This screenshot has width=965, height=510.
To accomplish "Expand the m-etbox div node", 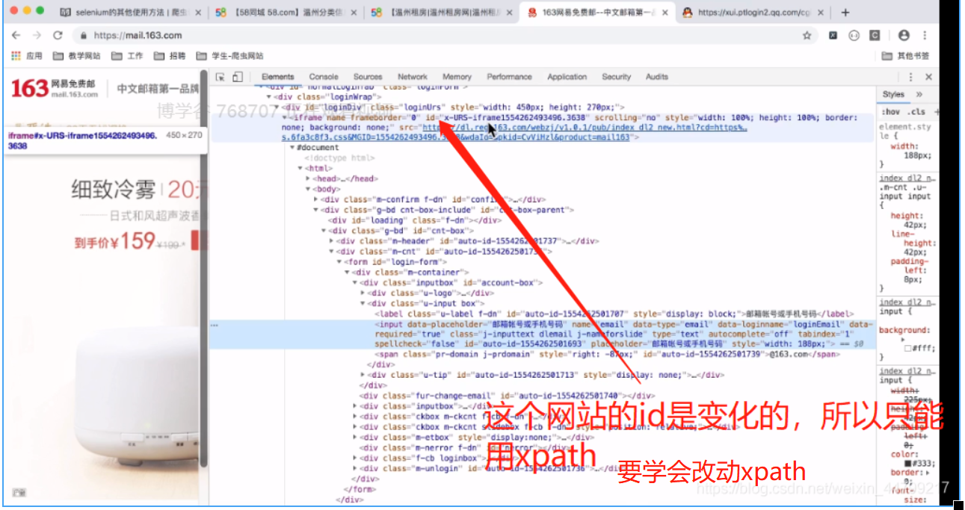I will [x=355, y=438].
